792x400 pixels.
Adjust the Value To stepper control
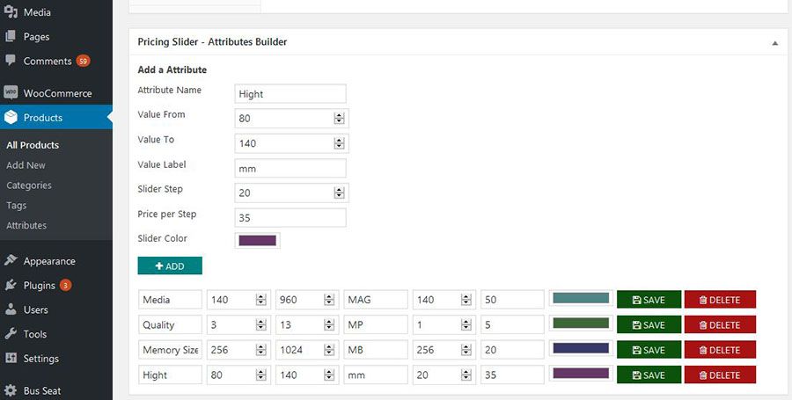point(339,143)
